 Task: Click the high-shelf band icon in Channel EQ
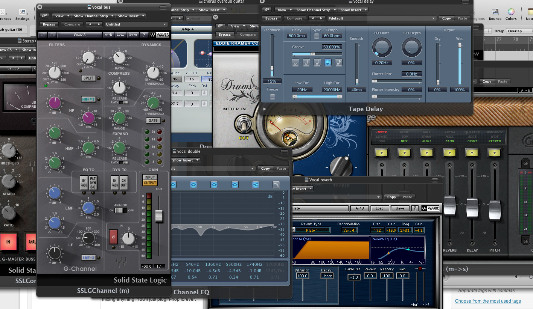tap(256, 184)
